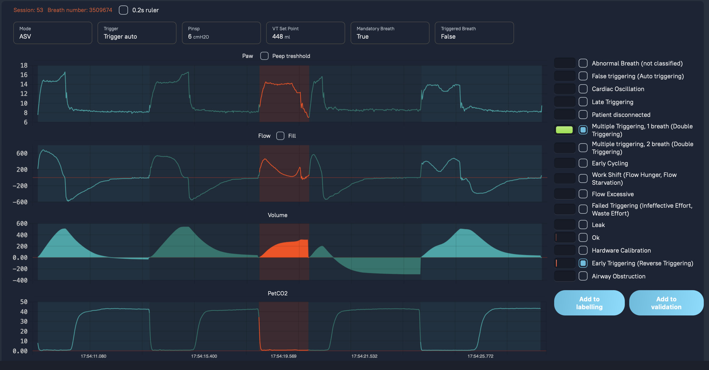
Task: Uncheck Early Triggering (Reverse Triggering)
Action: click(x=583, y=263)
